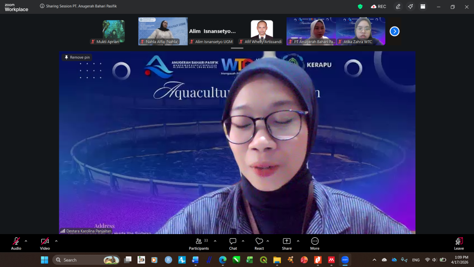Open the view layout icon in title bar
This screenshot has width=474, height=267.
423,6
